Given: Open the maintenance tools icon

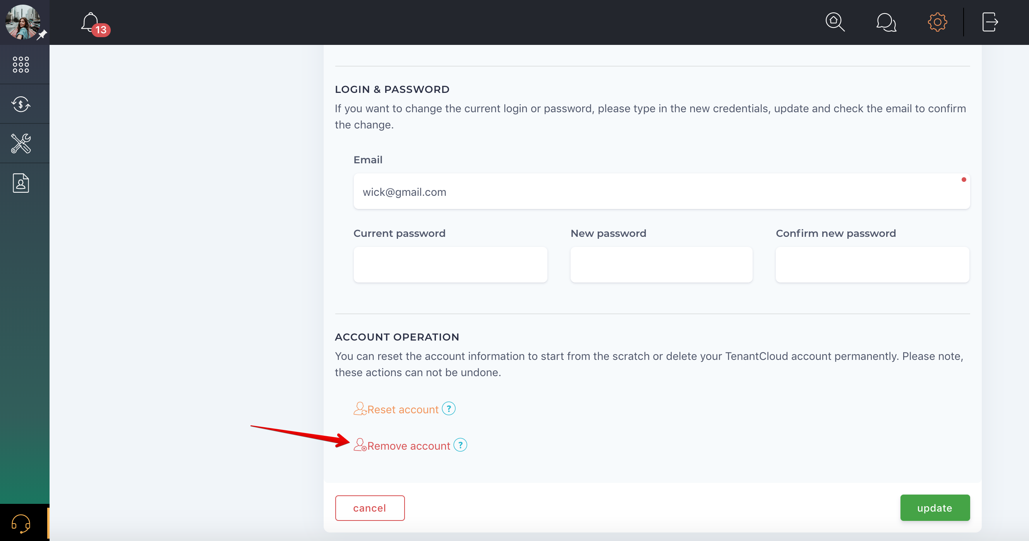Looking at the screenshot, I should 21,143.
